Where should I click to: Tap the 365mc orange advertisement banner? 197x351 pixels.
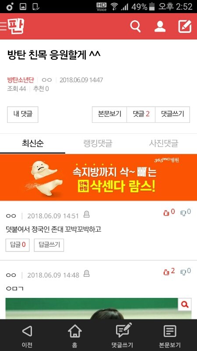click(98, 177)
